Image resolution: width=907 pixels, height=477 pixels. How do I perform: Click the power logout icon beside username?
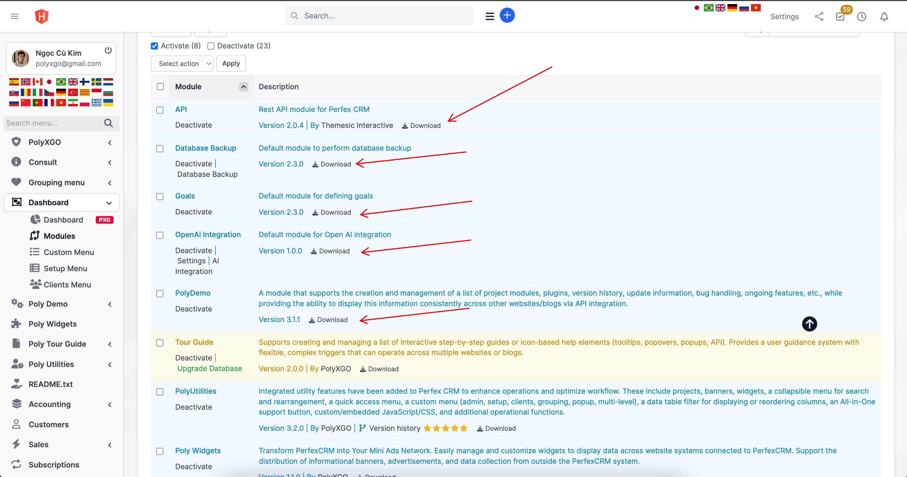[108, 50]
